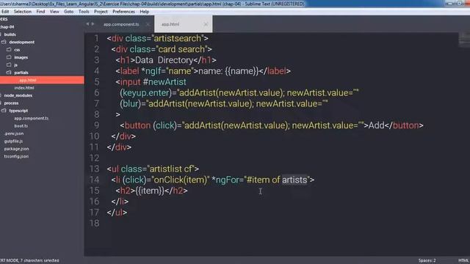
Task: Collapse the partials folder icon
Action: [x=9, y=73]
